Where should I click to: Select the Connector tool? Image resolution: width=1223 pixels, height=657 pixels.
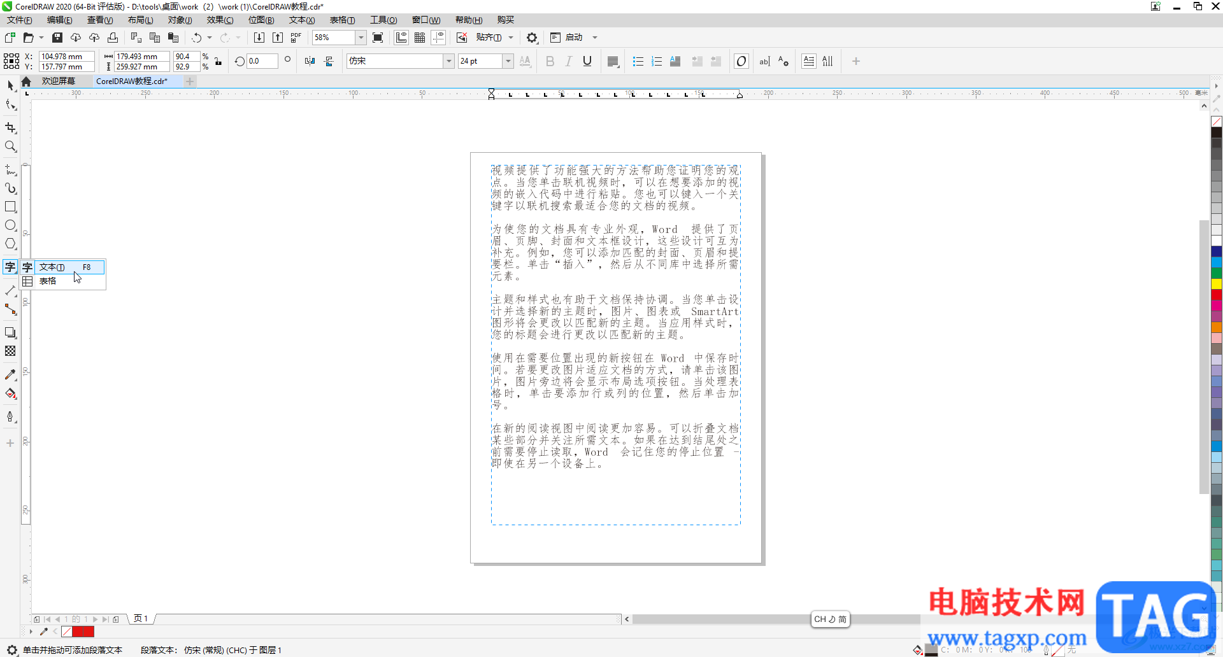tap(10, 309)
